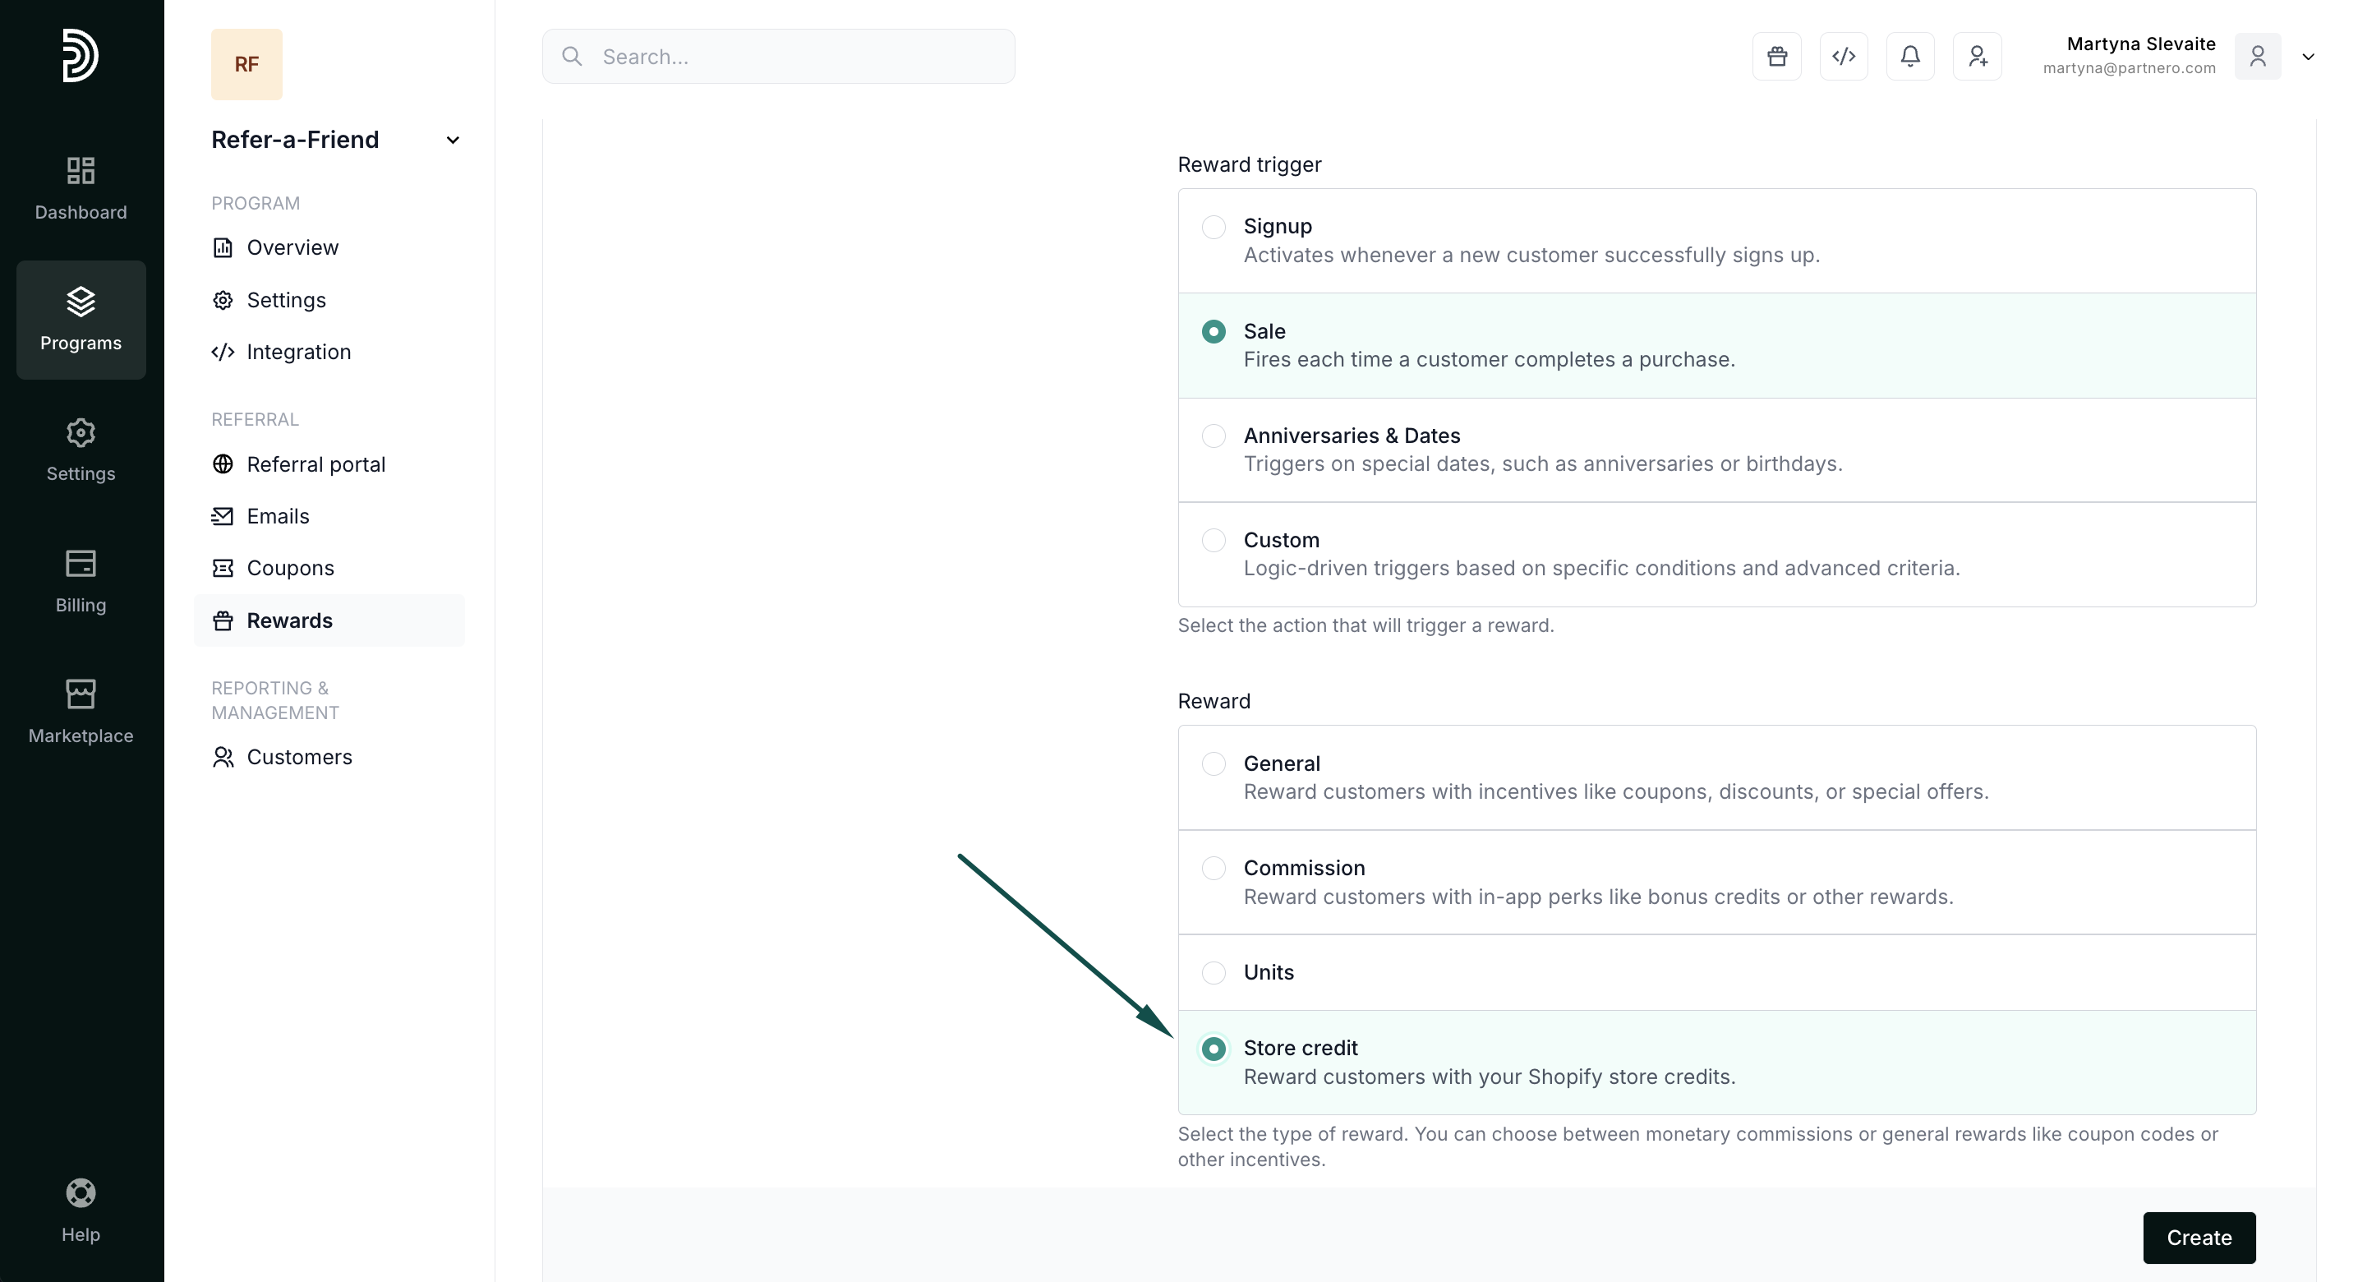Open the notifications bell
This screenshot has width=2358, height=1282.
pos(1909,57)
